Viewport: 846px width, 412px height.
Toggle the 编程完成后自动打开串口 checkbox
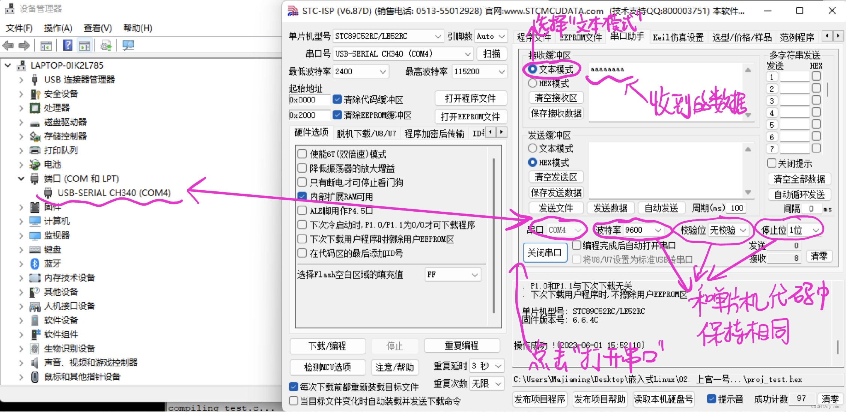coord(577,245)
